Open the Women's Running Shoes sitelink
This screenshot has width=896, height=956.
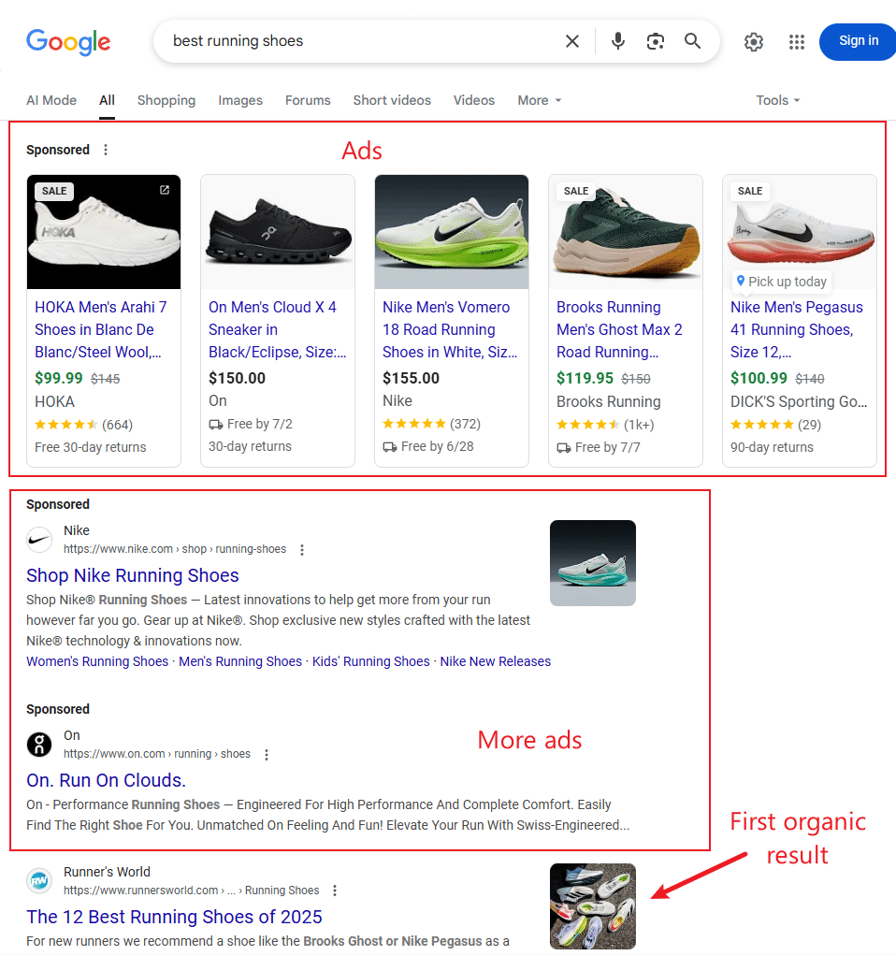(96, 660)
